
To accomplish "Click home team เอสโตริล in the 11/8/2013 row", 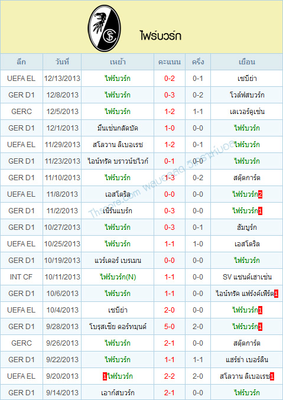I will [x=118, y=194].
